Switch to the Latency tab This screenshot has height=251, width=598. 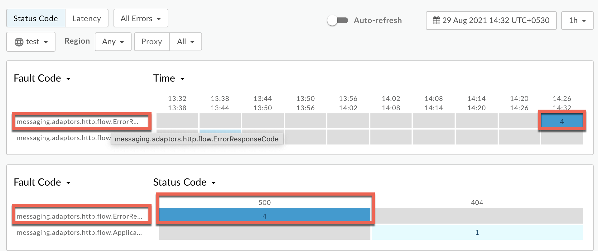86,18
